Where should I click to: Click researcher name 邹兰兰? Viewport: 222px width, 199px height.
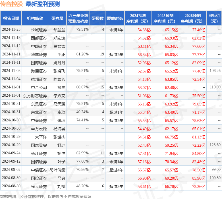pyautogui.click(x=59, y=30)
